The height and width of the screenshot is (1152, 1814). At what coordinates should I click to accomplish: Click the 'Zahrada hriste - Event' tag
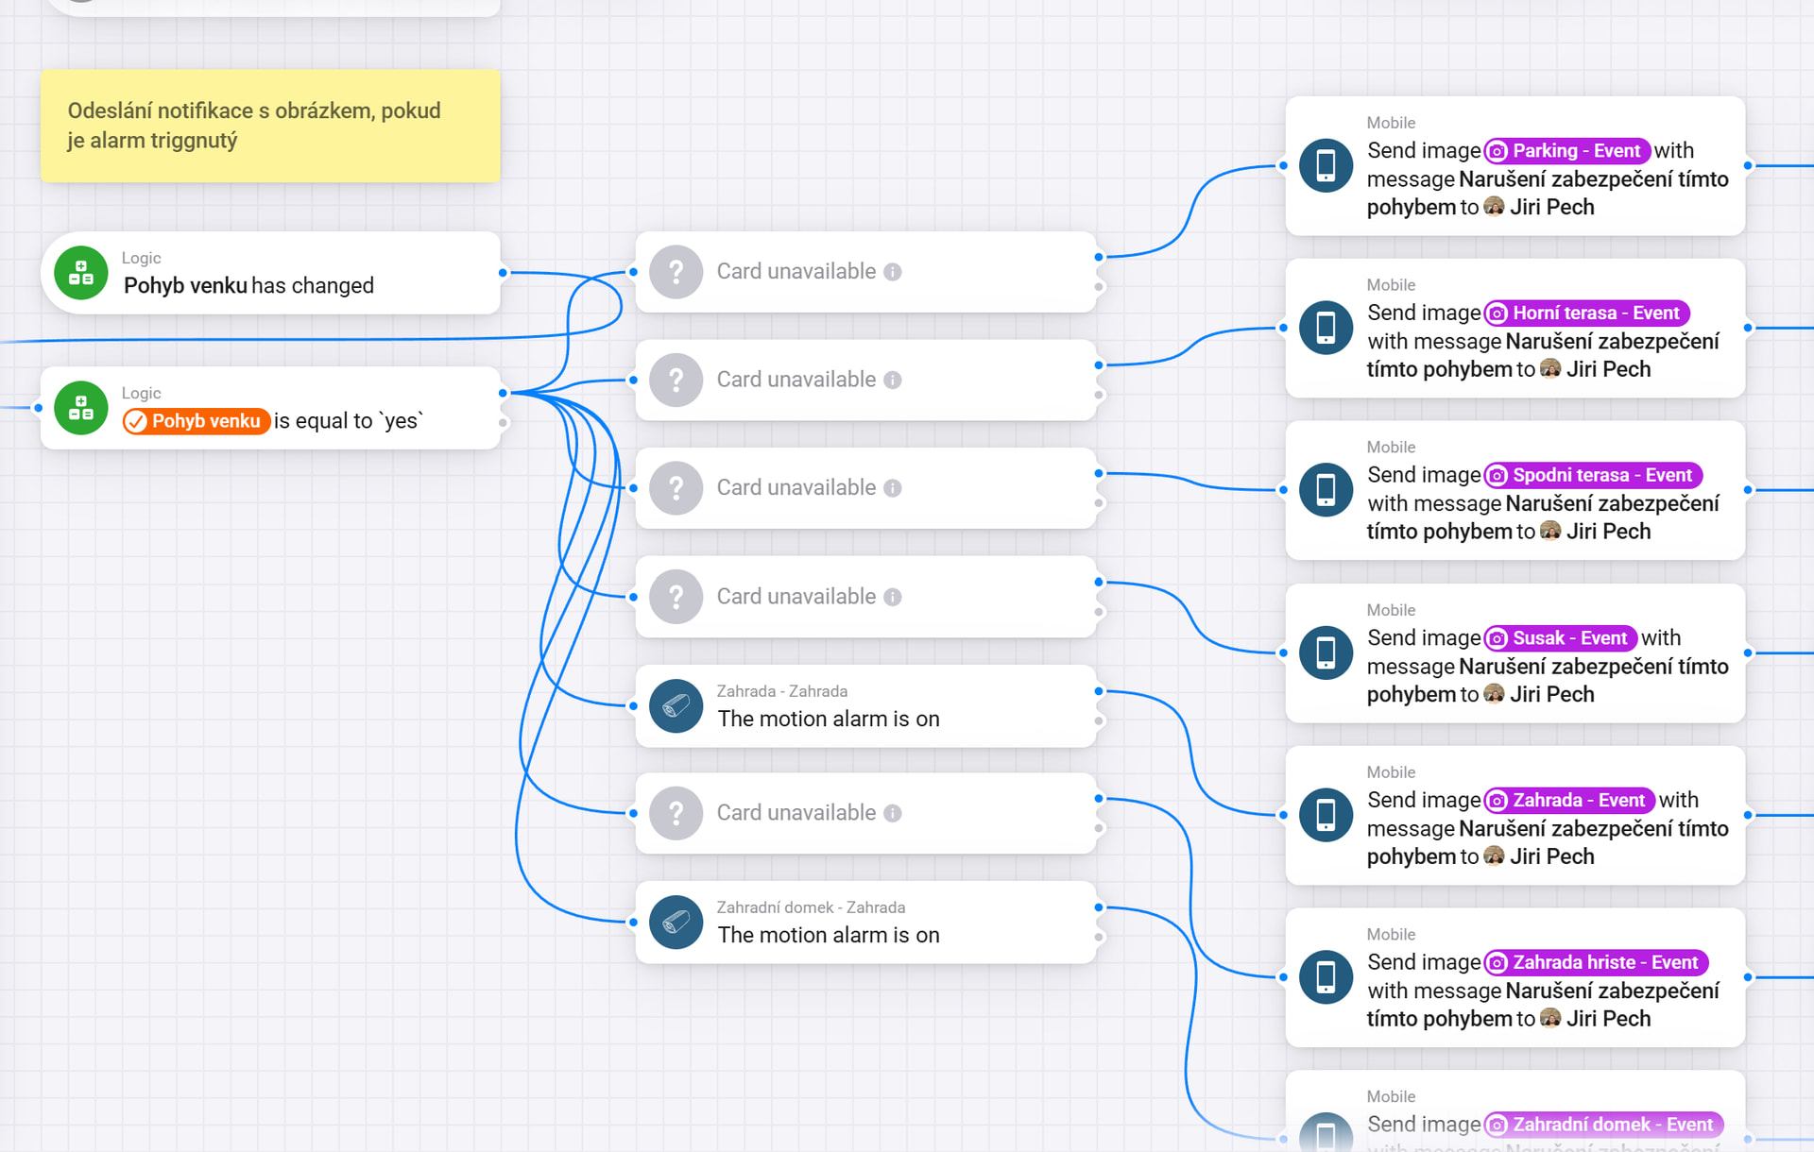[x=1596, y=962]
